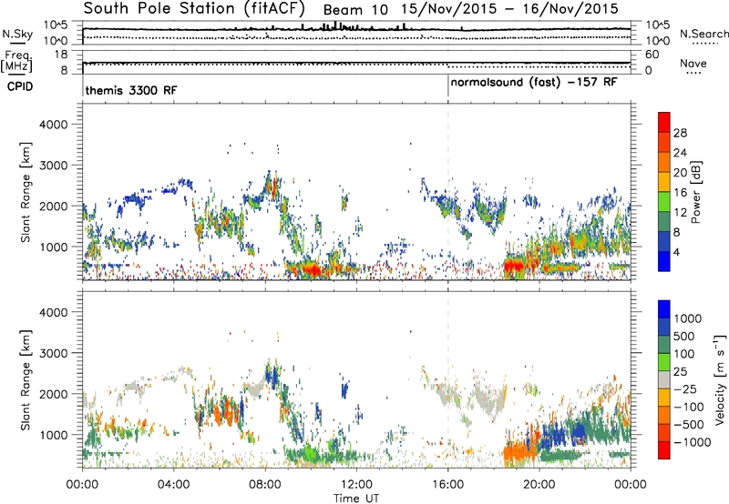Click the 'Velocity [m s-1]' colorbar label
The height and width of the screenshot is (504, 729).
point(720,379)
